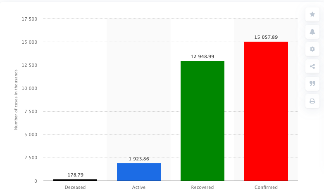Screen dimensions: 324x193
Task: Select the red Confirmed bar
Action: (x=266, y=111)
